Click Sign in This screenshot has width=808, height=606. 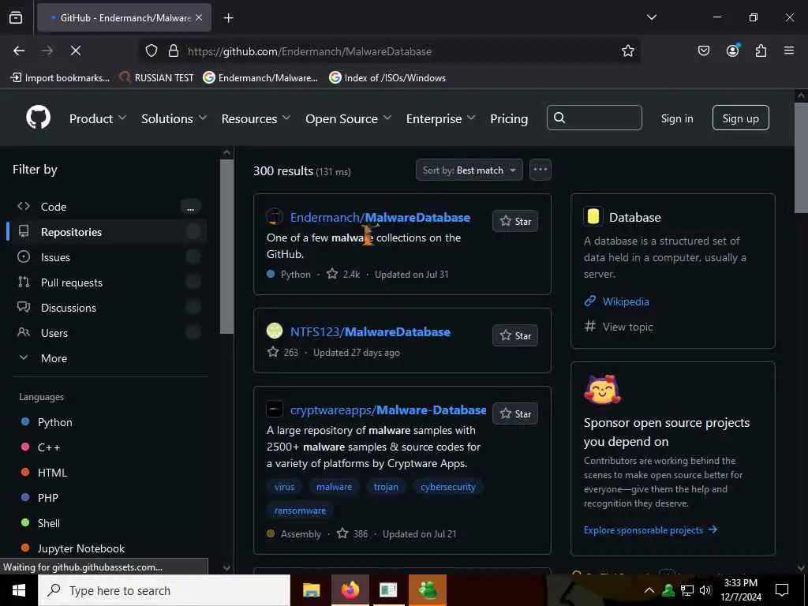(677, 118)
